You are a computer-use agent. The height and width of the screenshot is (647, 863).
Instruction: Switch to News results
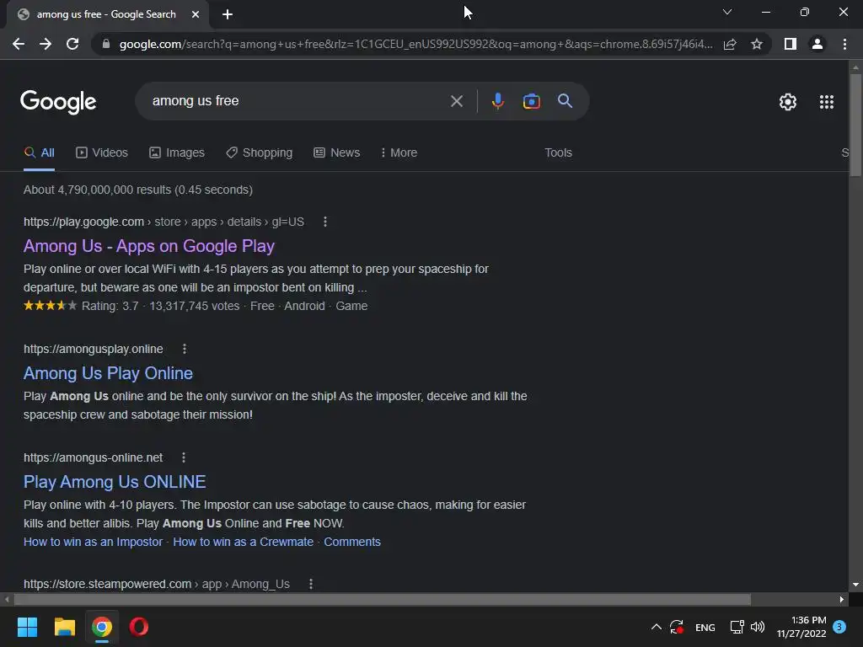337,153
